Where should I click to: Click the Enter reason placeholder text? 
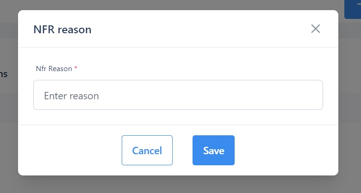[71, 96]
